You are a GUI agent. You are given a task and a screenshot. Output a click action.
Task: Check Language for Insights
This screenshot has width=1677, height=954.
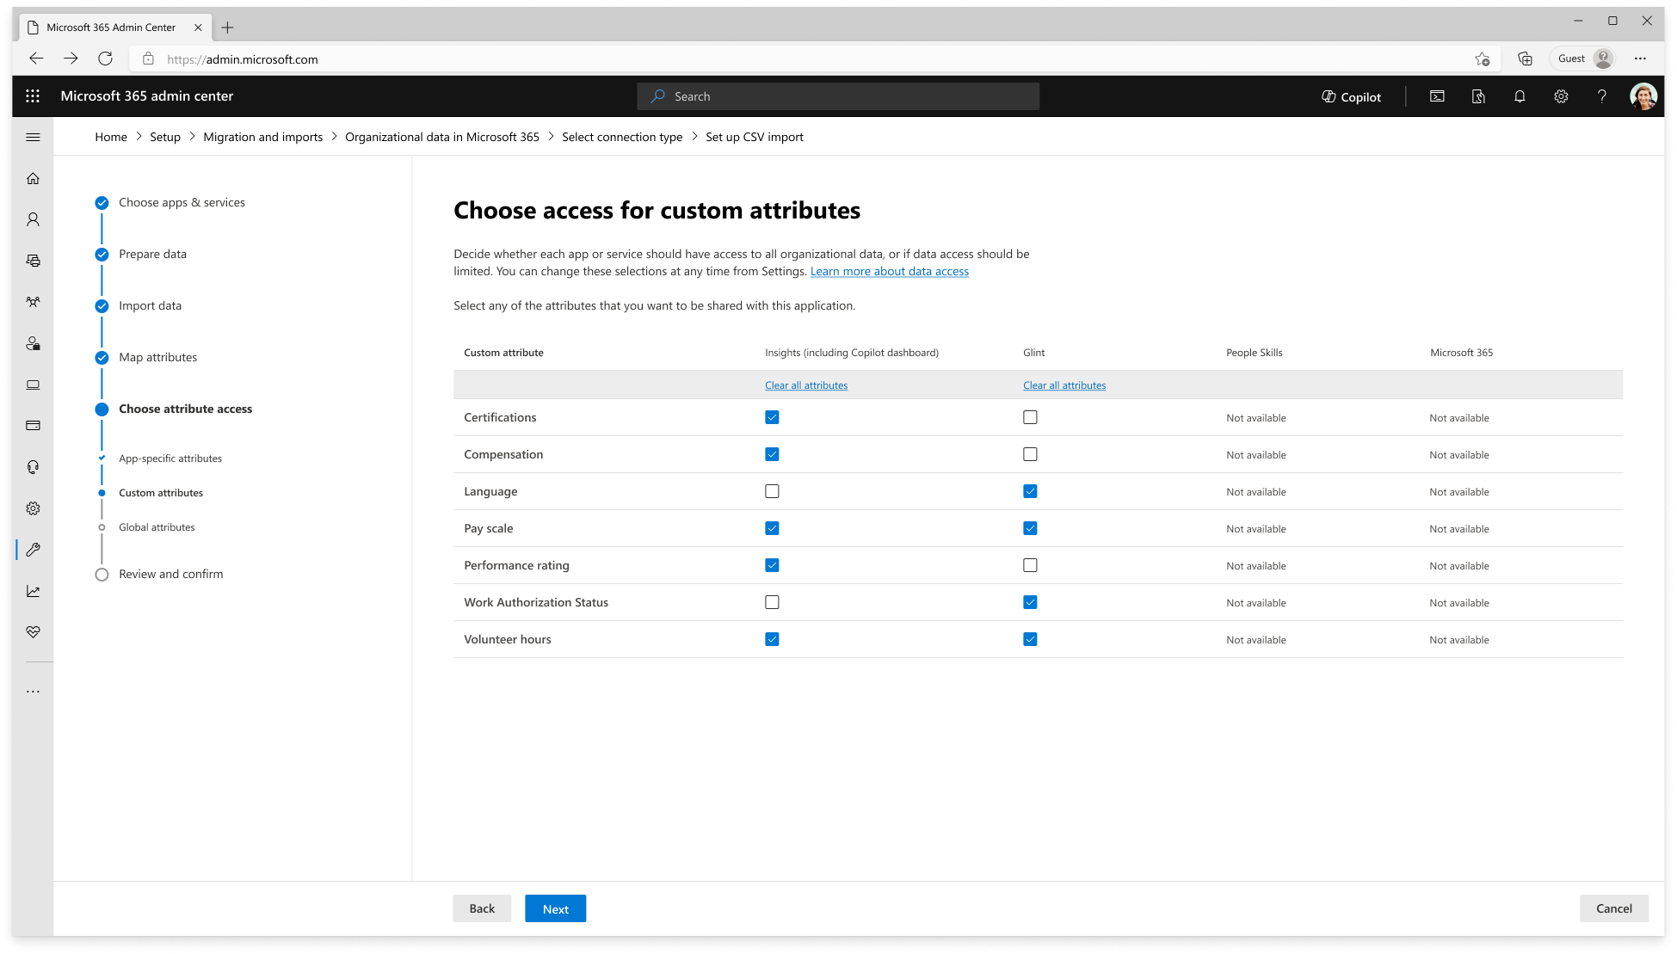coord(772,491)
